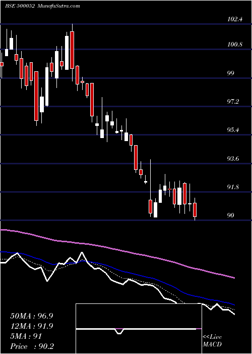Click the 91.8 price axis label
This screenshot has height=354, width=252.
coord(233,187)
